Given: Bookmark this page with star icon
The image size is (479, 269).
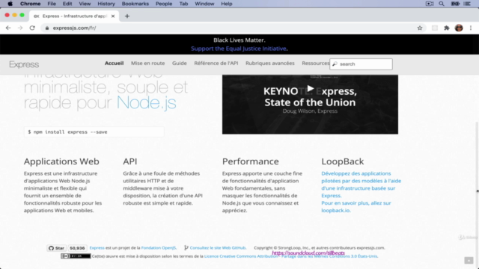Looking at the screenshot, I should click(420, 28).
